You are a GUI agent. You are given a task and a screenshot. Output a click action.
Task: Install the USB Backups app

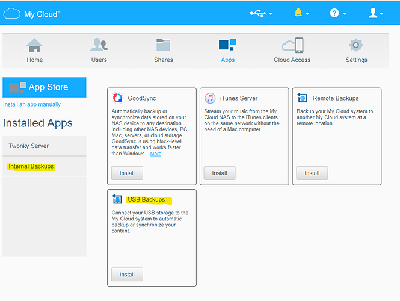(x=127, y=275)
